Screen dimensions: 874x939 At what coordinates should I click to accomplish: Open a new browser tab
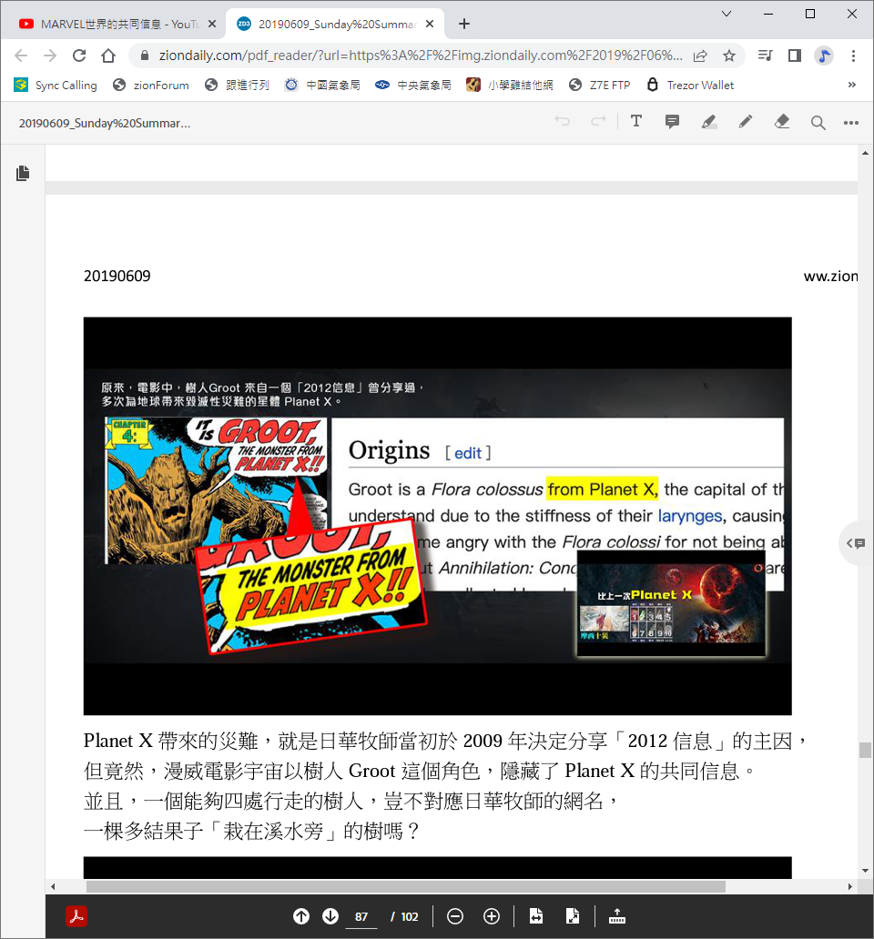point(464,24)
